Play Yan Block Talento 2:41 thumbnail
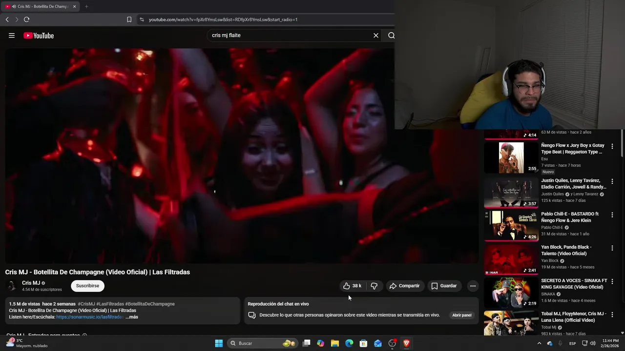Image resolution: width=625 pixels, height=351 pixels. click(511, 259)
